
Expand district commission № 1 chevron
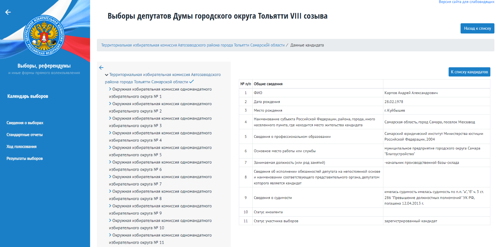tap(110, 89)
